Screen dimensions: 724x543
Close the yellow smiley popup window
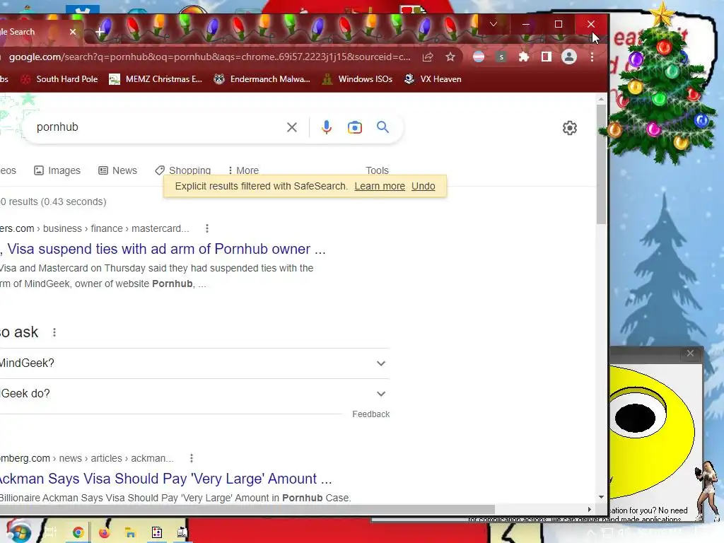click(x=690, y=354)
